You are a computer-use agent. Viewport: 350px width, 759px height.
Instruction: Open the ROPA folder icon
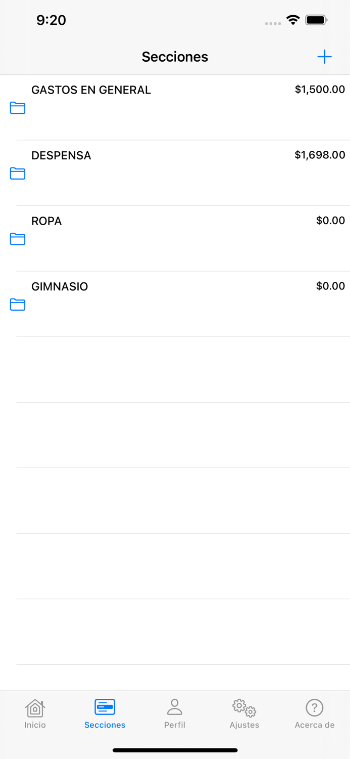(x=17, y=239)
